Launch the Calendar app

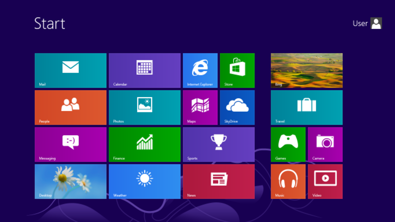(144, 70)
